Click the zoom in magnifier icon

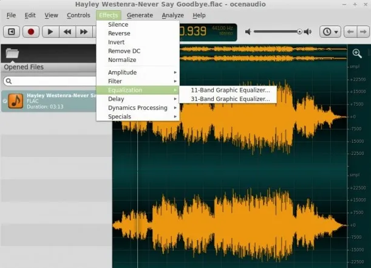point(357,53)
